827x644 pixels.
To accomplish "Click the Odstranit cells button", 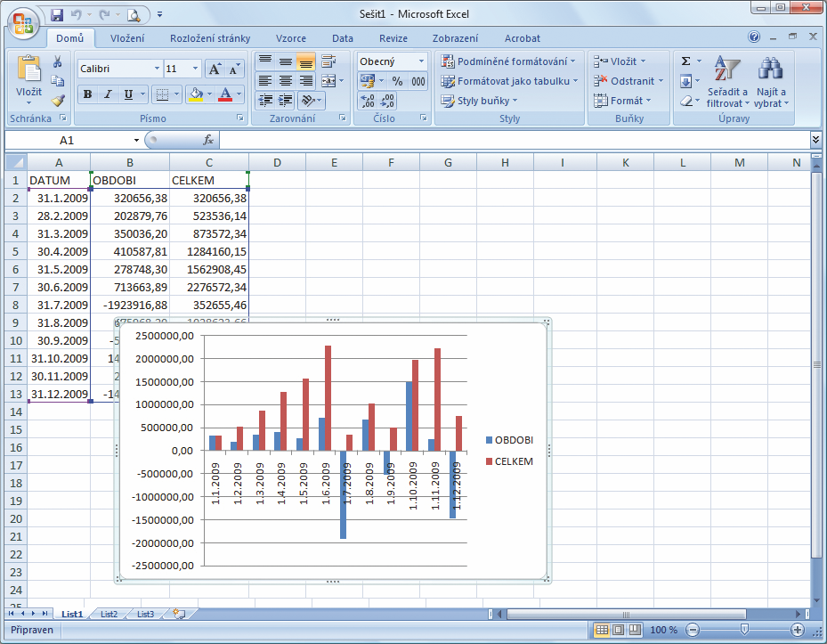I will tap(628, 81).
